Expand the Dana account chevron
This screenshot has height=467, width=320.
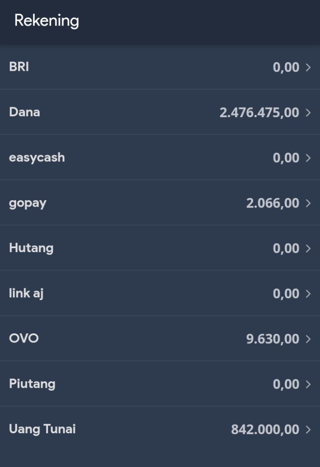[x=308, y=113]
